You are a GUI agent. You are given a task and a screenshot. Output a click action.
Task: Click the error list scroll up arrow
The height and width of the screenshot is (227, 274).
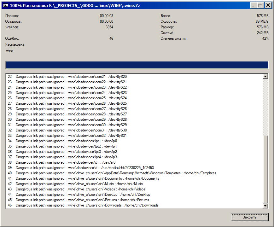click(265, 76)
